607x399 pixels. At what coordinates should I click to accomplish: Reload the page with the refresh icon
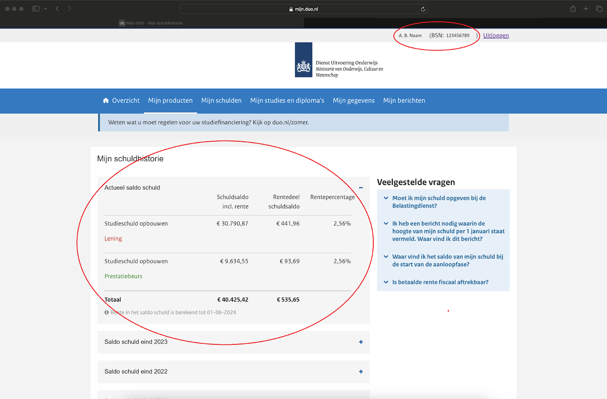(x=423, y=9)
